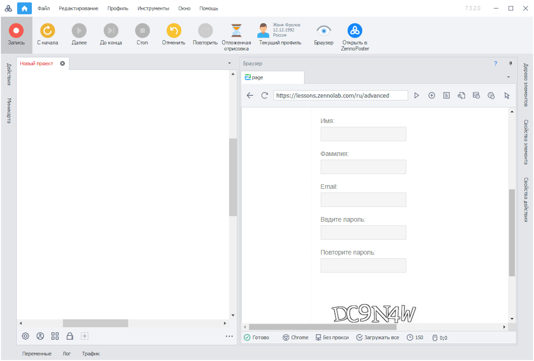Click the Без прокси status link

tap(332, 338)
